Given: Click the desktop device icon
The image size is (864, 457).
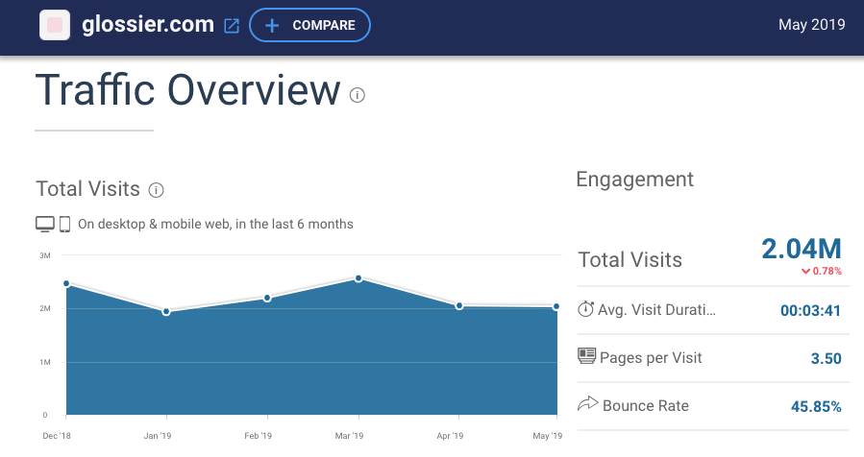Looking at the screenshot, I should tap(45, 224).
